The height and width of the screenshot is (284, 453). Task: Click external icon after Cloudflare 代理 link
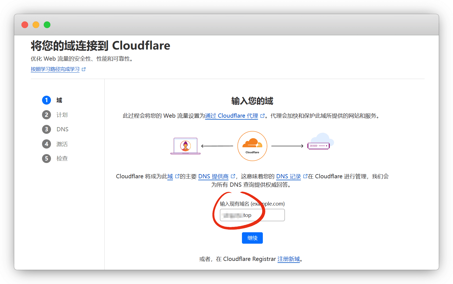[262, 116]
